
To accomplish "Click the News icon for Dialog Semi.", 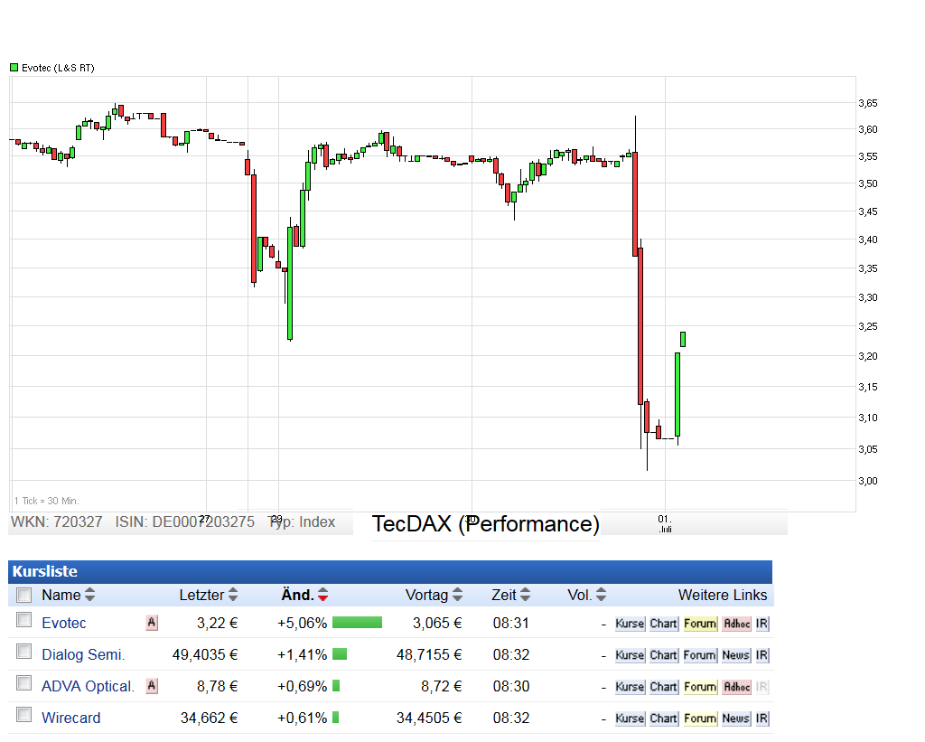I will pyautogui.click(x=737, y=655).
